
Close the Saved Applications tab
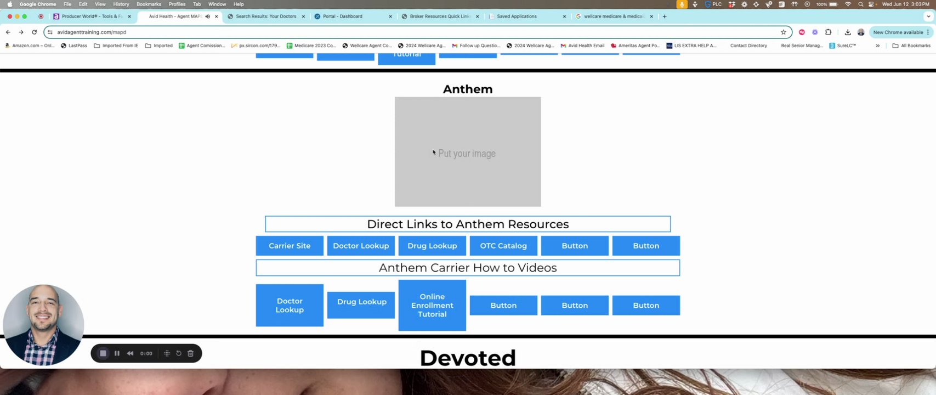[x=565, y=16]
